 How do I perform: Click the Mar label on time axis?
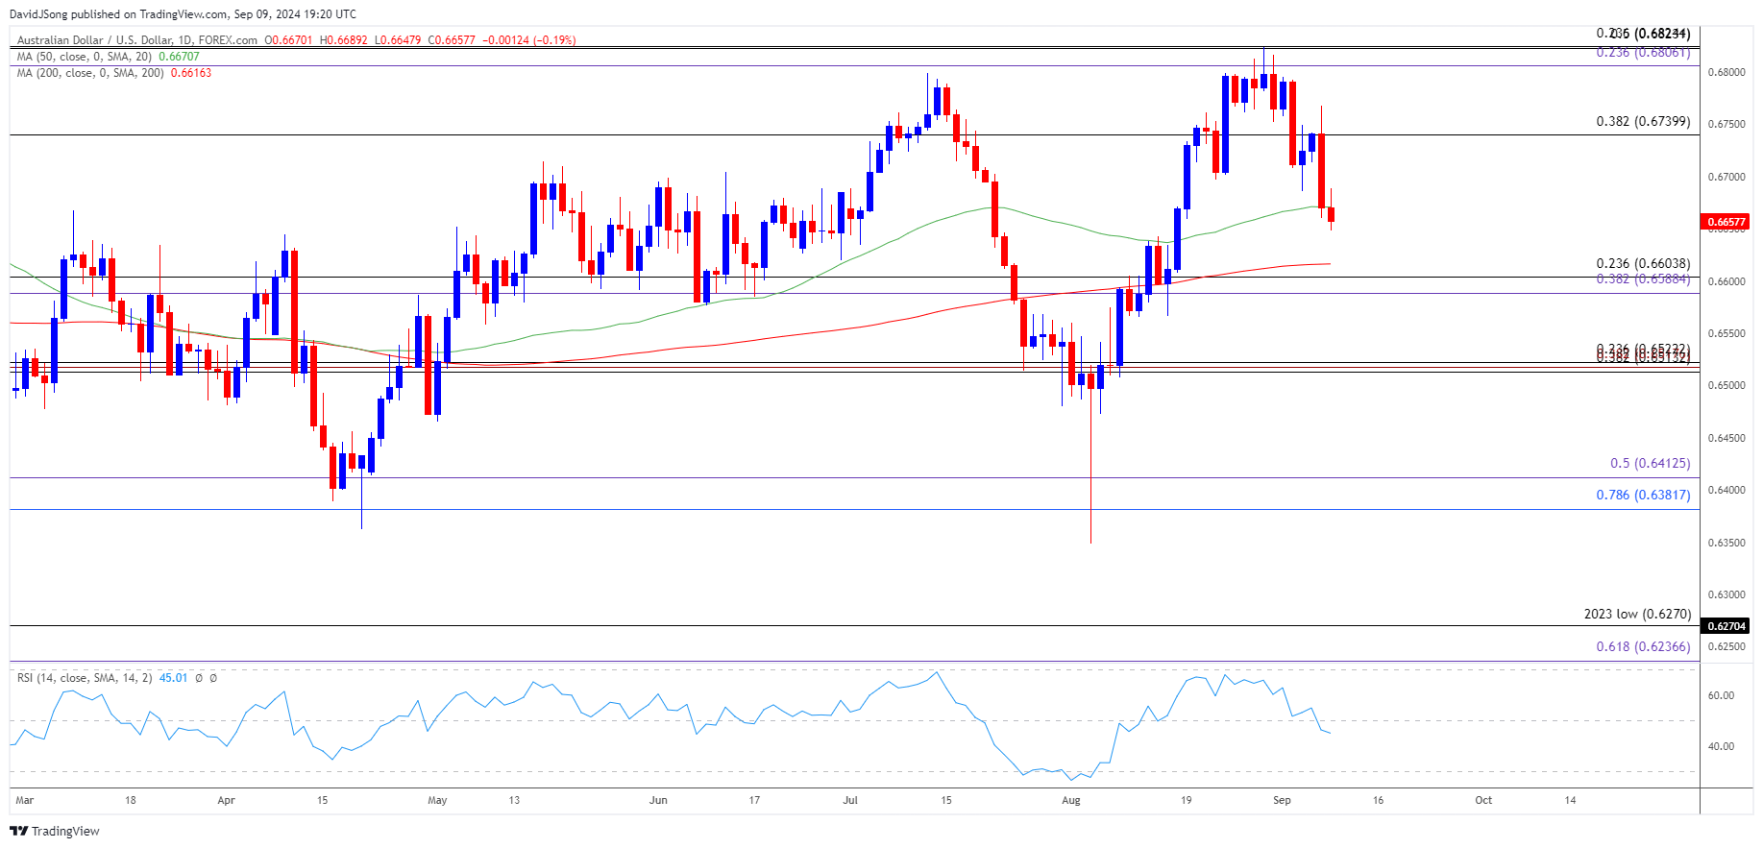point(24,801)
